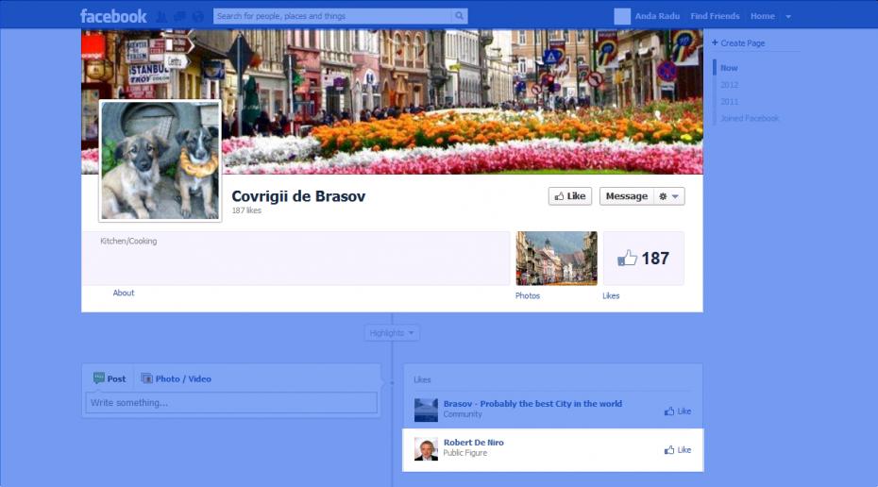Open Brasov - Probably the best City link
The width and height of the screenshot is (878, 487).
click(x=532, y=404)
